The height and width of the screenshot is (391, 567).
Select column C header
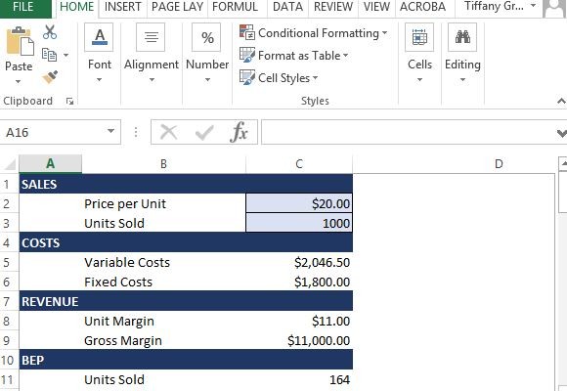(299, 164)
